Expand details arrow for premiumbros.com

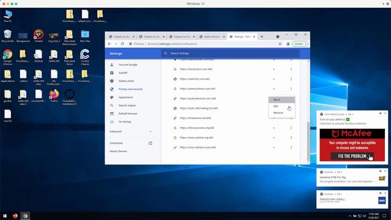point(274,89)
